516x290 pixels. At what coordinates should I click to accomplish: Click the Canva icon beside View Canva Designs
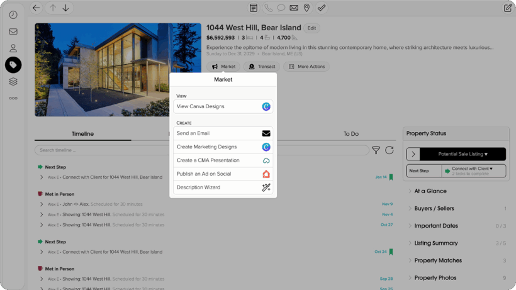[x=266, y=106]
